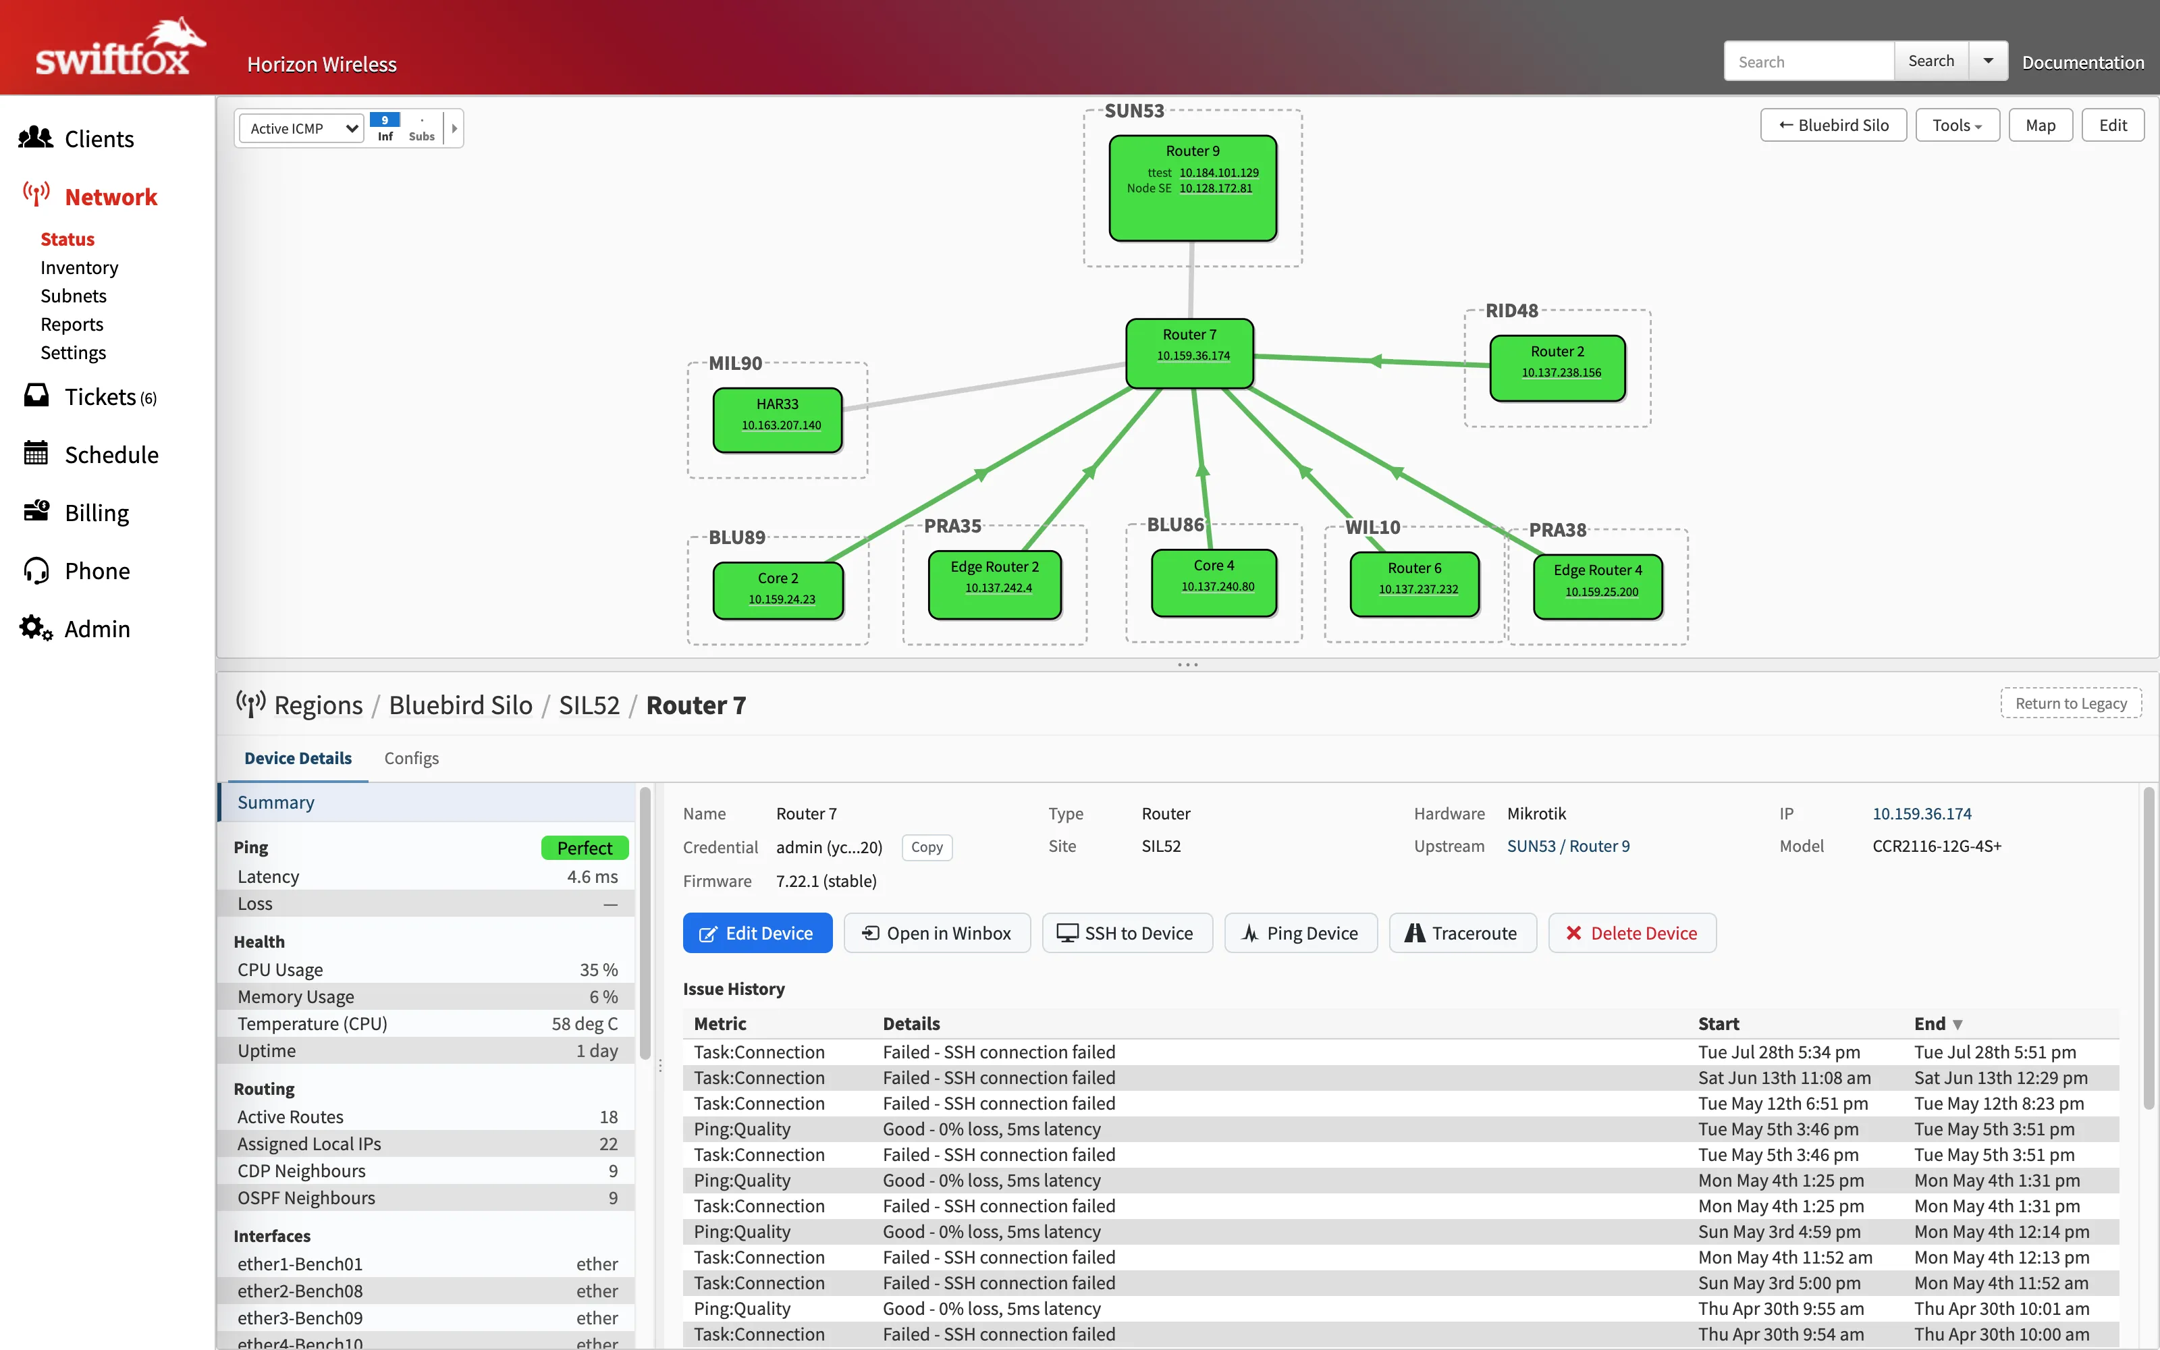This screenshot has height=1350, width=2160.
Task: Click the map/details splitter handle
Action: [x=1187, y=664]
